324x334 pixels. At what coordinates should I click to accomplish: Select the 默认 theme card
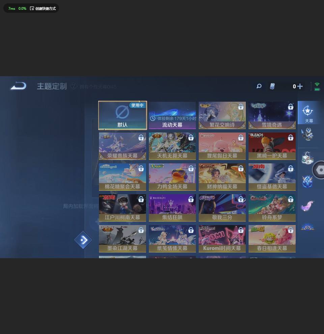point(123,115)
